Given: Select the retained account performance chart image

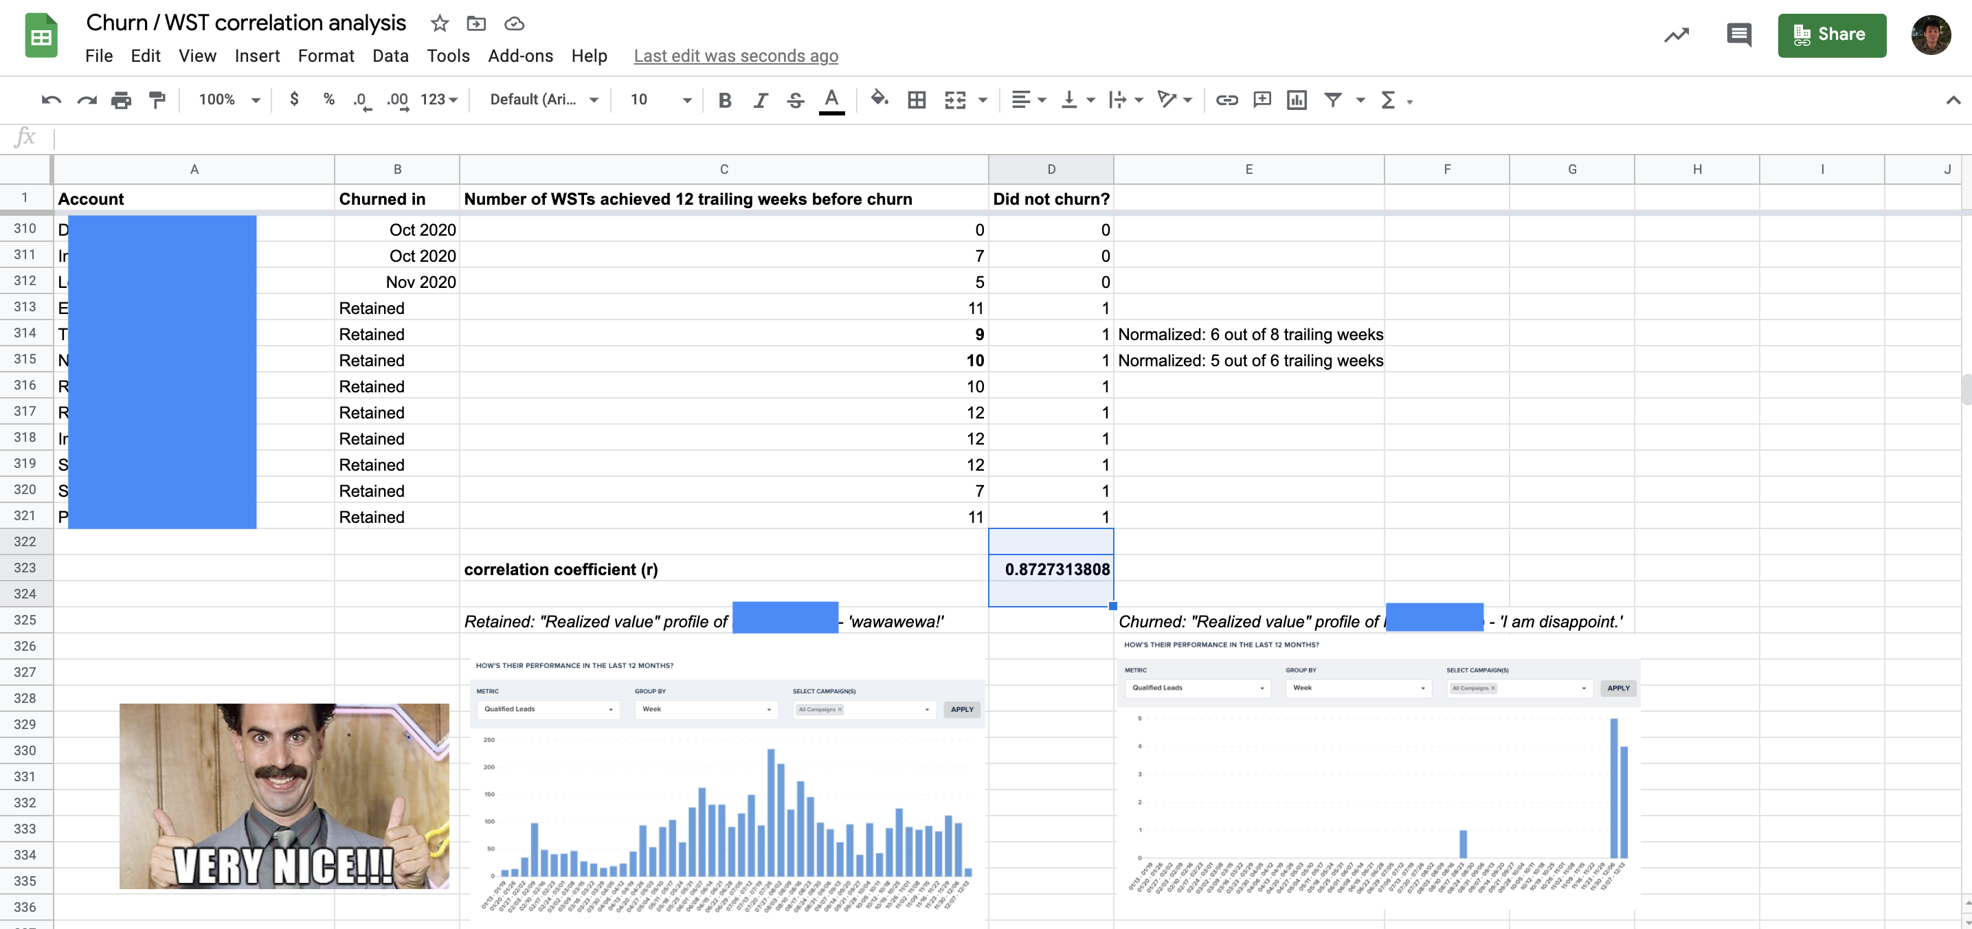Looking at the screenshot, I should point(726,787).
